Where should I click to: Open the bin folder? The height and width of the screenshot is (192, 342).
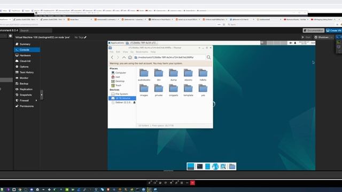[x=159, y=75]
